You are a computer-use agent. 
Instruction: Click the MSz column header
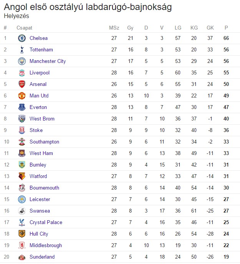pos(114,28)
